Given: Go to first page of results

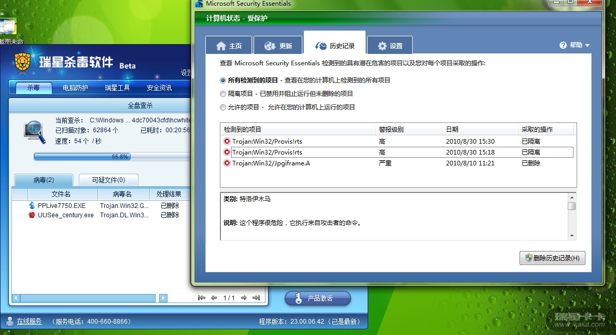Looking at the screenshot, I should pyautogui.click(x=202, y=298).
